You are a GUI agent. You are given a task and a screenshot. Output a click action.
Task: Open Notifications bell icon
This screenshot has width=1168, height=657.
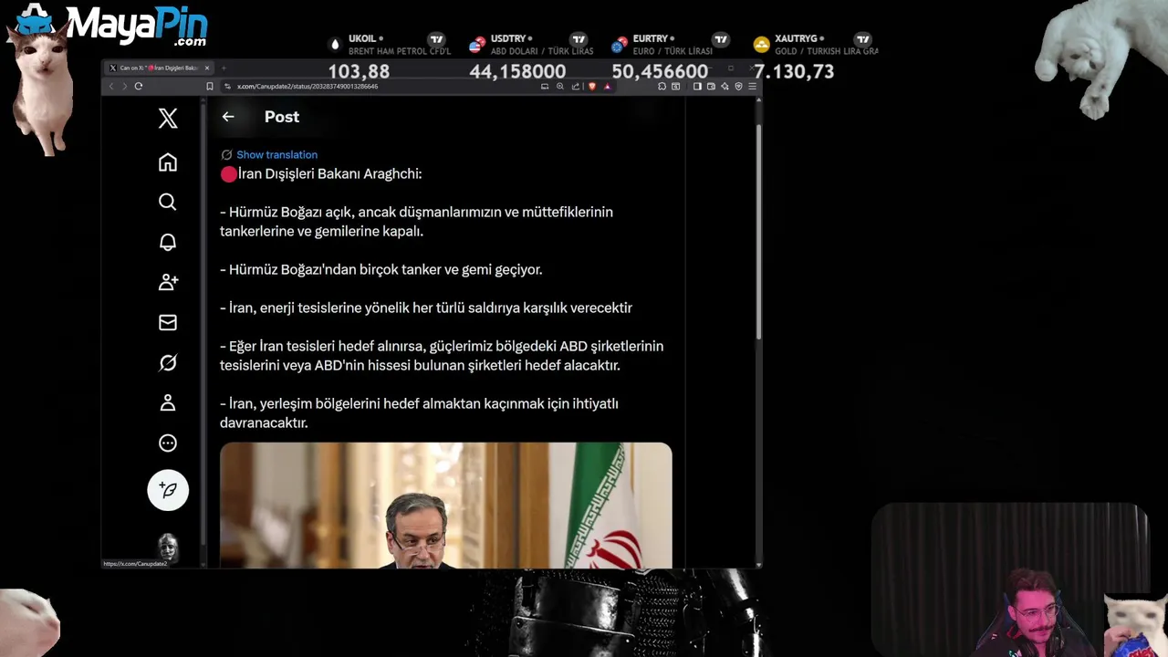[x=168, y=242]
